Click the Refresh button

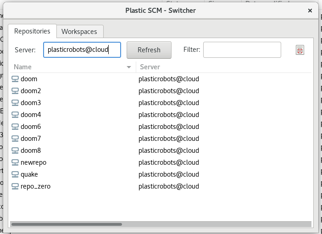point(149,50)
